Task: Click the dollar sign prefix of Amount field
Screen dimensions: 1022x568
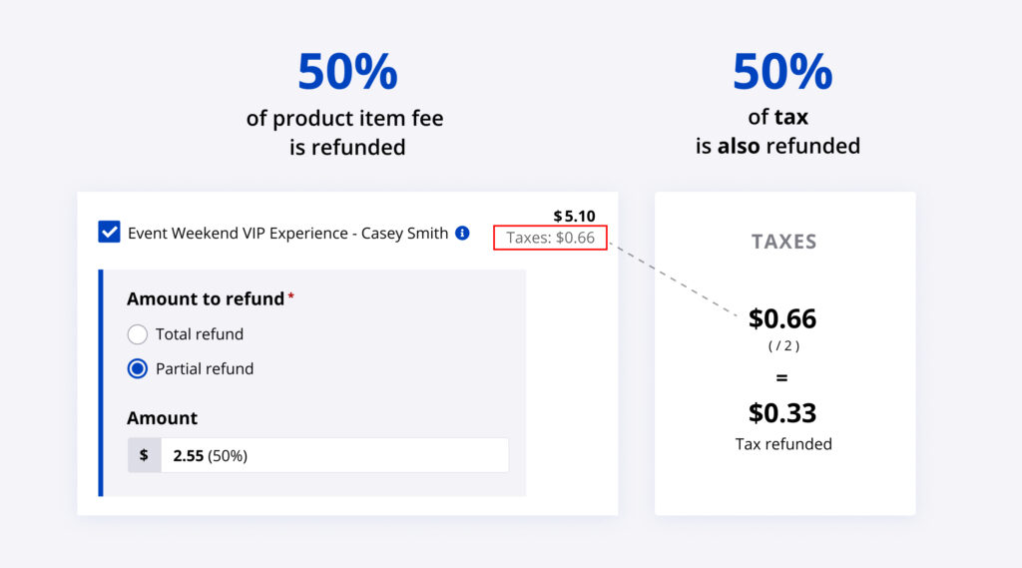Action: click(144, 455)
